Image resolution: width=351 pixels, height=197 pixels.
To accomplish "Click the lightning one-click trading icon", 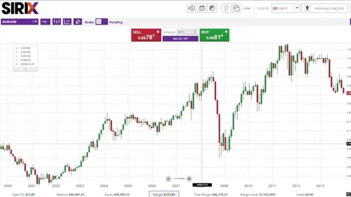I will tap(226, 8).
